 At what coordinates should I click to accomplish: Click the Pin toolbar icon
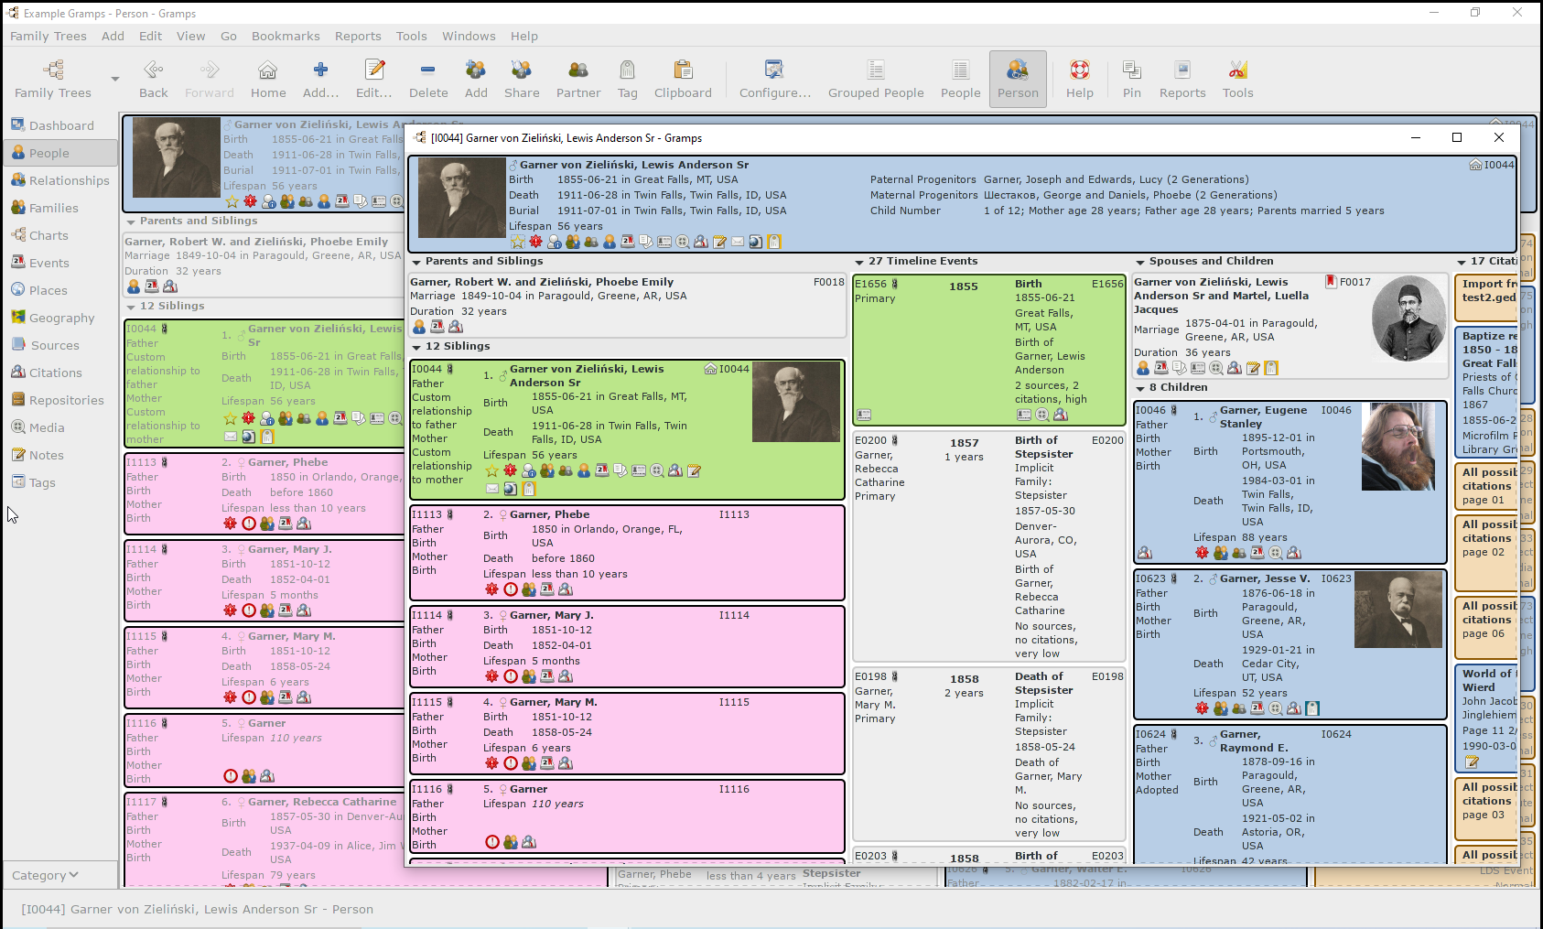(1131, 80)
